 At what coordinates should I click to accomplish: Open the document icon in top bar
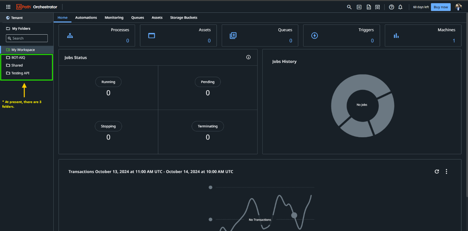click(x=369, y=7)
